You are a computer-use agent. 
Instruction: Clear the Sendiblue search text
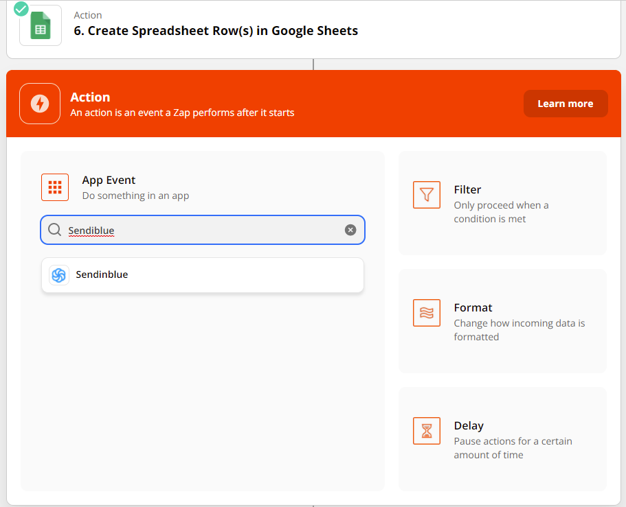[x=350, y=230]
